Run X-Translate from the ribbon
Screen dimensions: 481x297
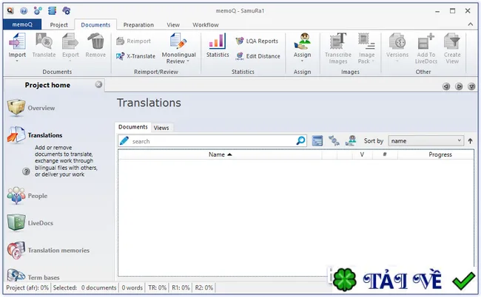point(135,56)
